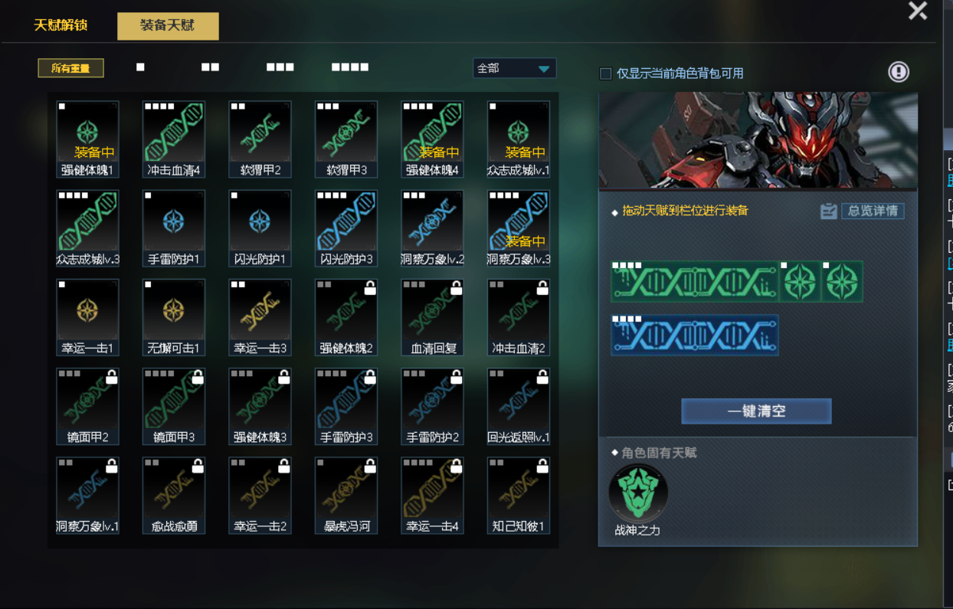Click the 一键清空 button

pyautogui.click(x=756, y=411)
